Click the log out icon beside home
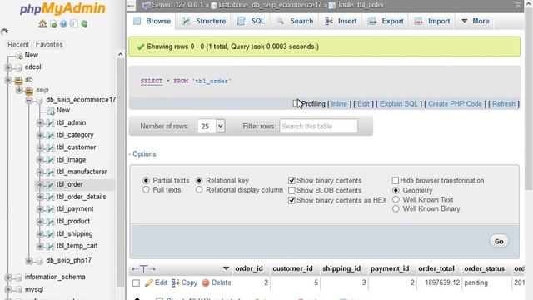This screenshot has height=300, width=533. coord(53,24)
